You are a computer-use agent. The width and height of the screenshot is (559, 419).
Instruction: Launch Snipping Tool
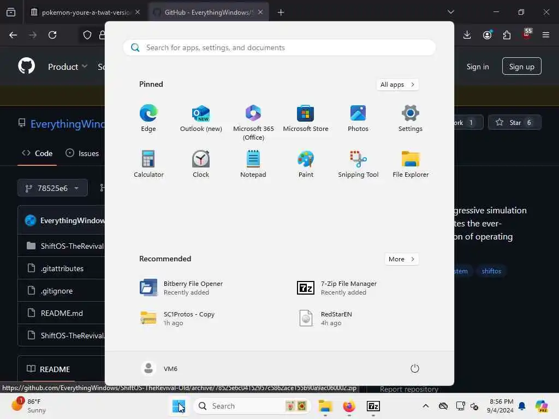tap(358, 164)
